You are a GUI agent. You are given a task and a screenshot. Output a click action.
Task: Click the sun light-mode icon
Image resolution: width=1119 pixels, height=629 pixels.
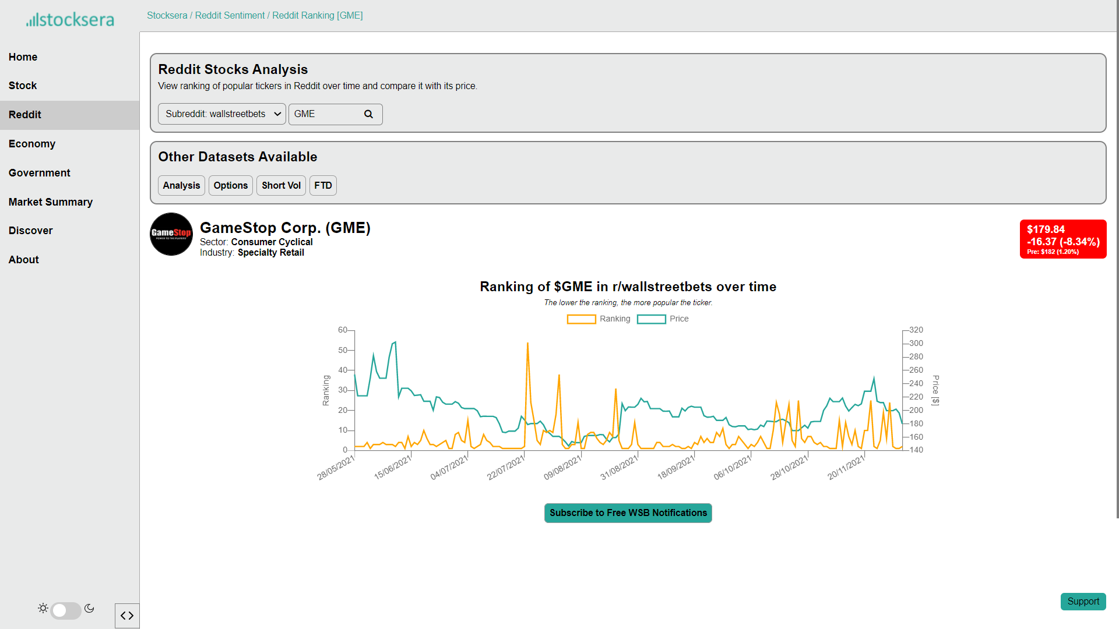tap(43, 608)
